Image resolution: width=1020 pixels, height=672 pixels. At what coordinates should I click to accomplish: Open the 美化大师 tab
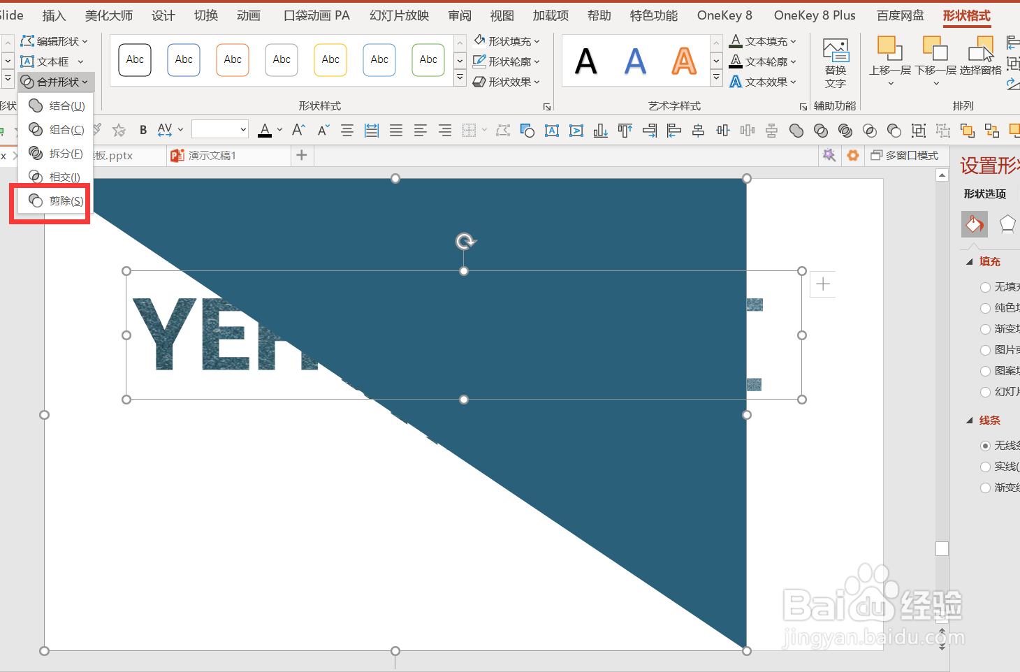click(109, 15)
